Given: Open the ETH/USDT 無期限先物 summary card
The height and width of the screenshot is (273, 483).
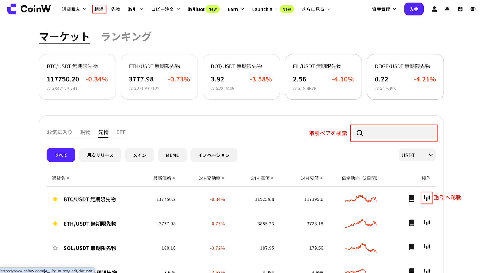Looking at the screenshot, I should point(159,77).
